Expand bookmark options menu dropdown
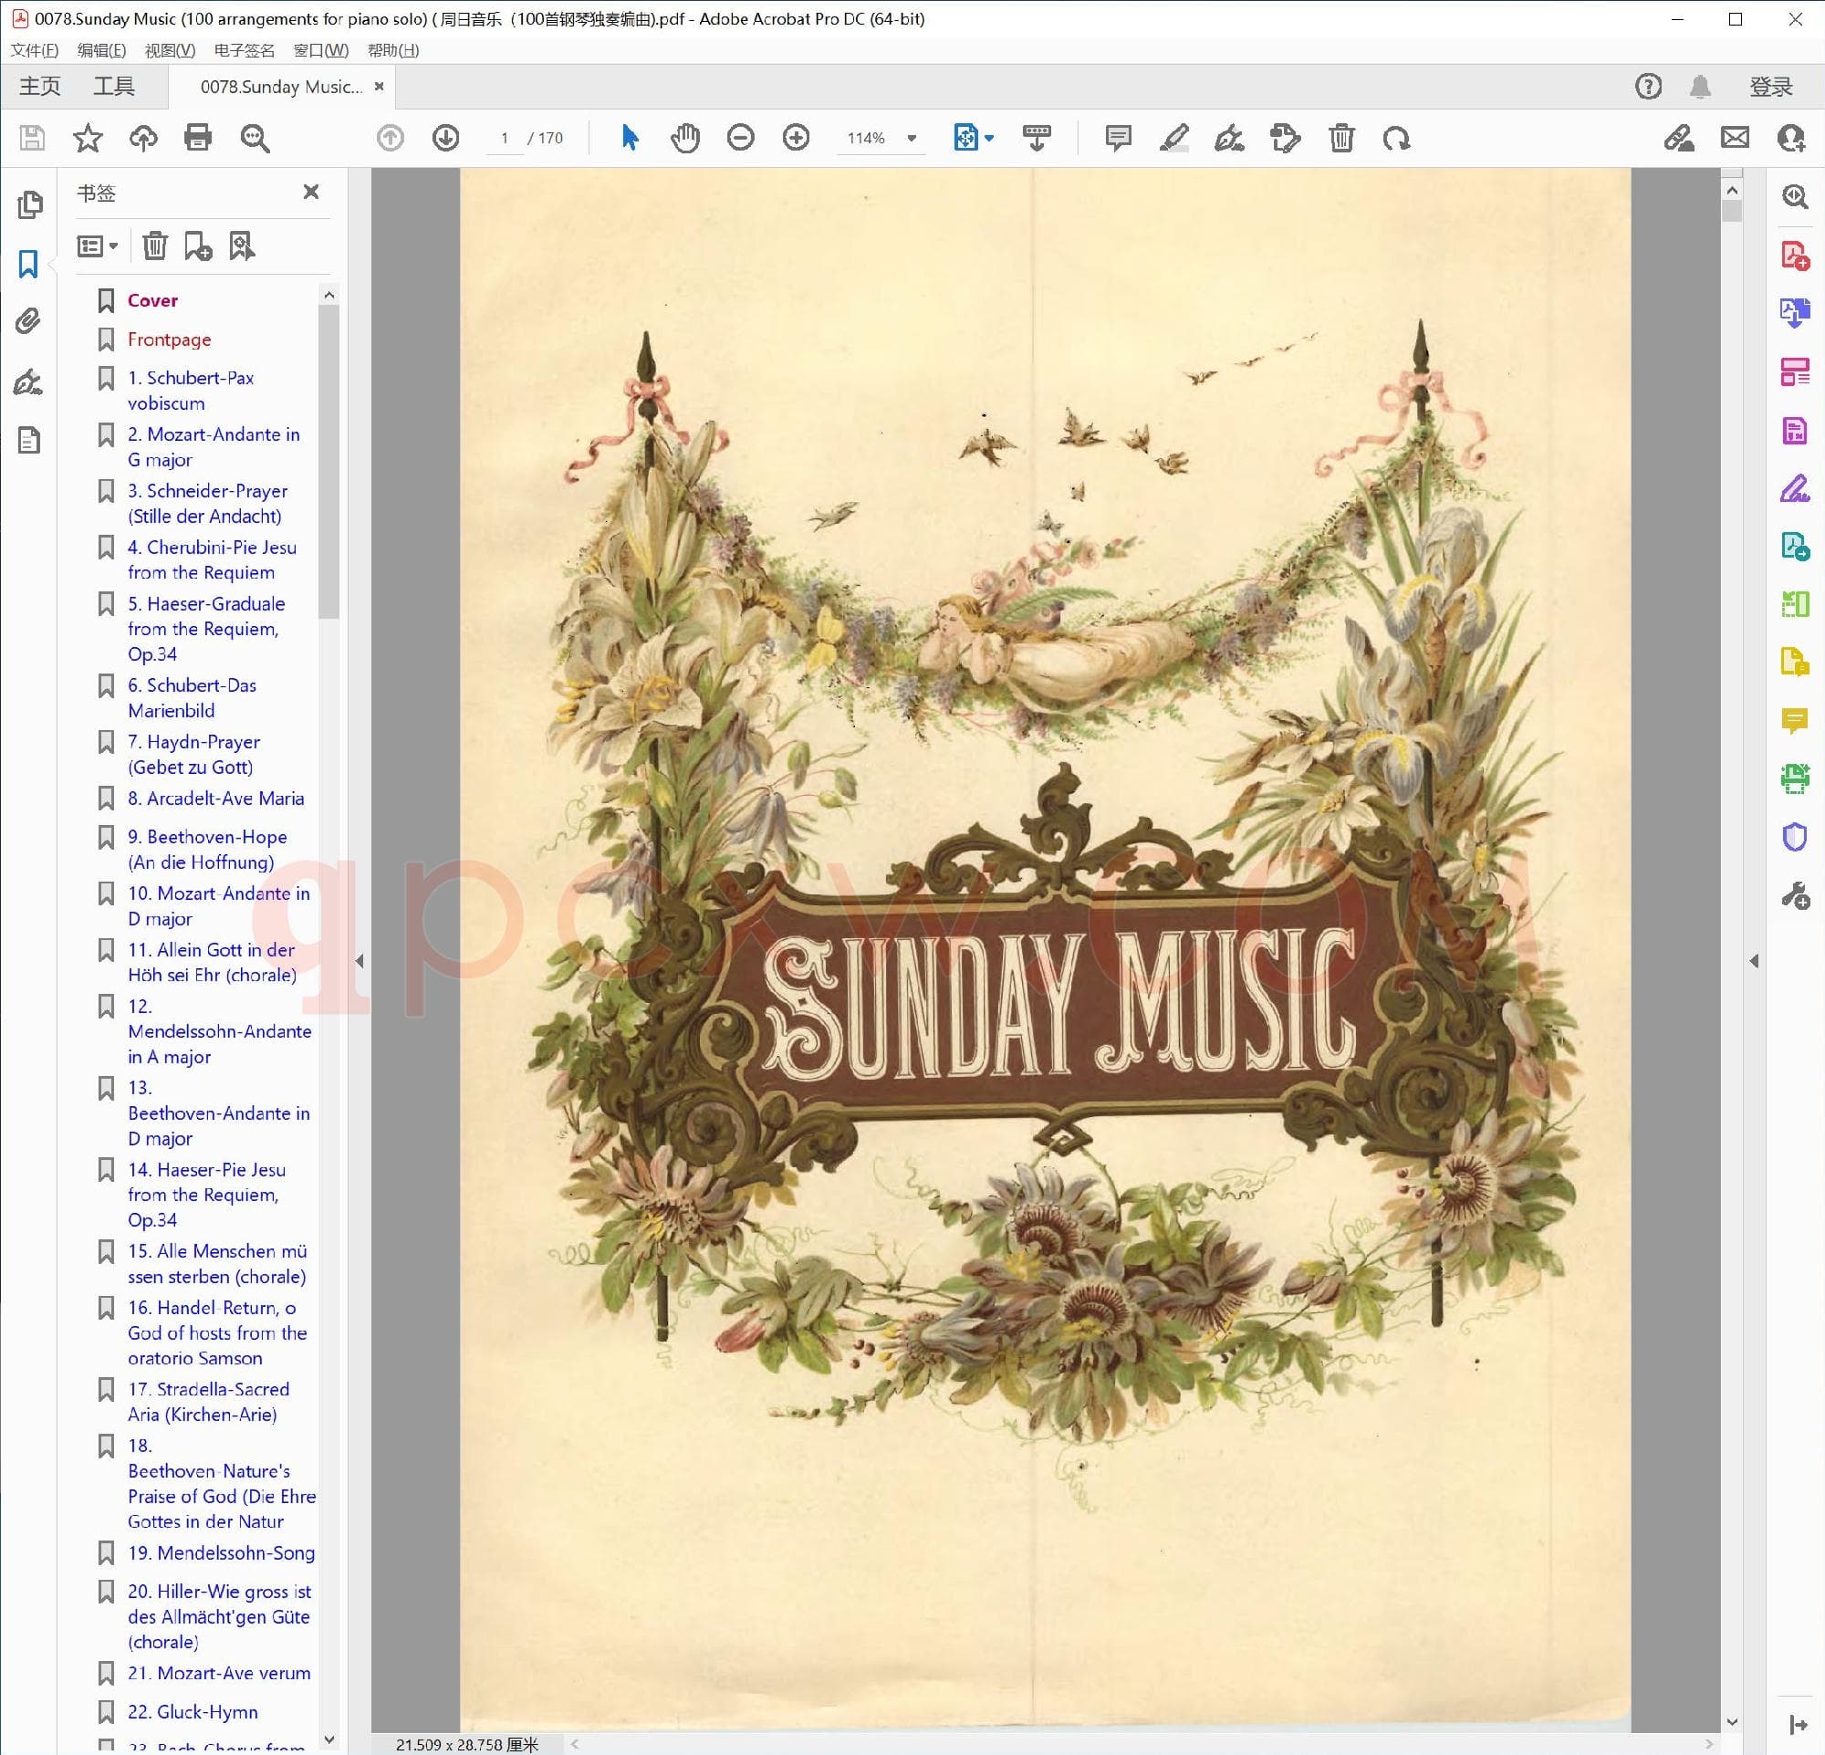The width and height of the screenshot is (1825, 1755). 98,245
